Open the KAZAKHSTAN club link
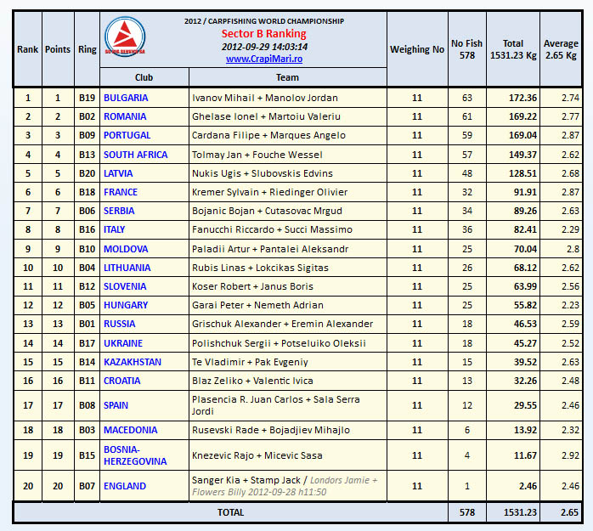 (133, 362)
